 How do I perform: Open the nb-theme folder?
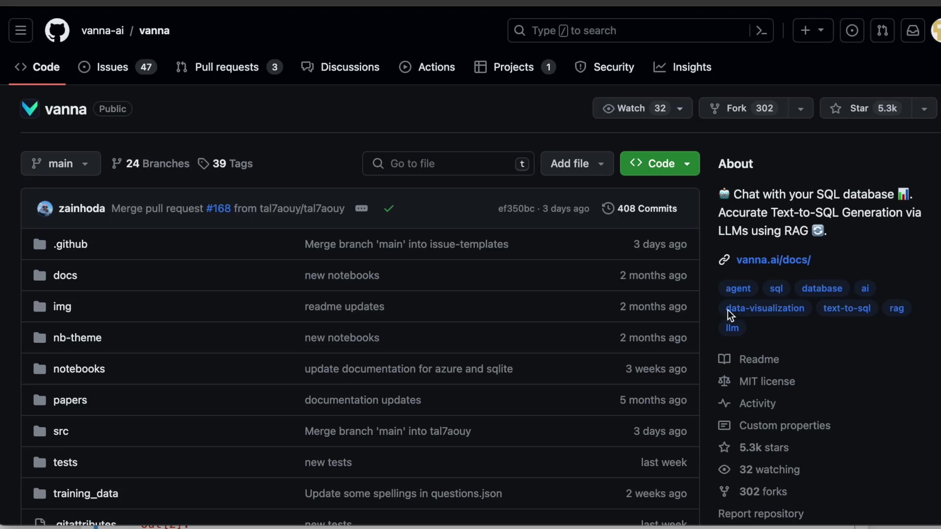click(x=77, y=337)
